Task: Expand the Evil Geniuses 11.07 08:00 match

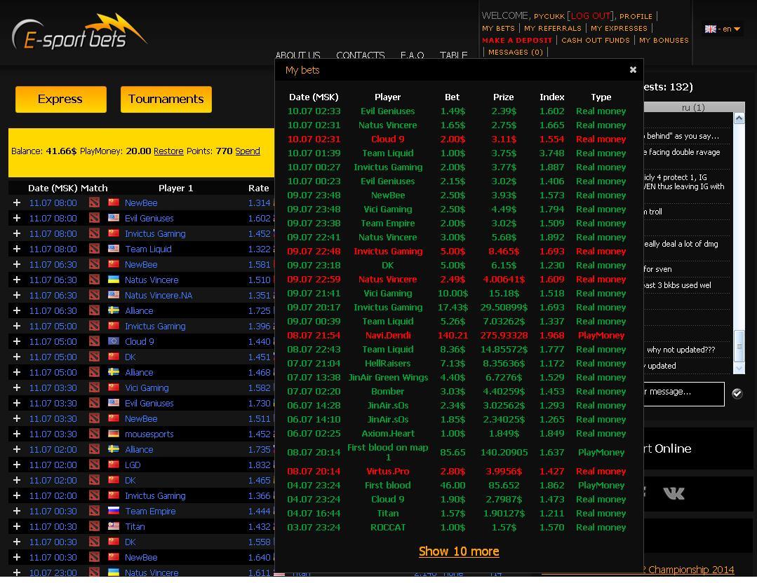Action: point(17,218)
